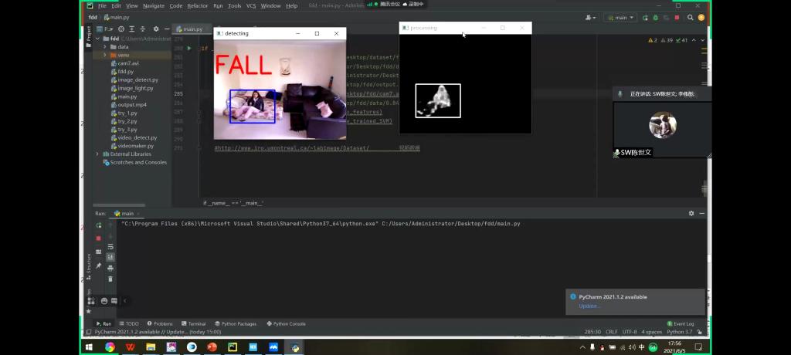791x355 pixels.
Task: Open the VCS menu
Action: click(x=251, y=5)
